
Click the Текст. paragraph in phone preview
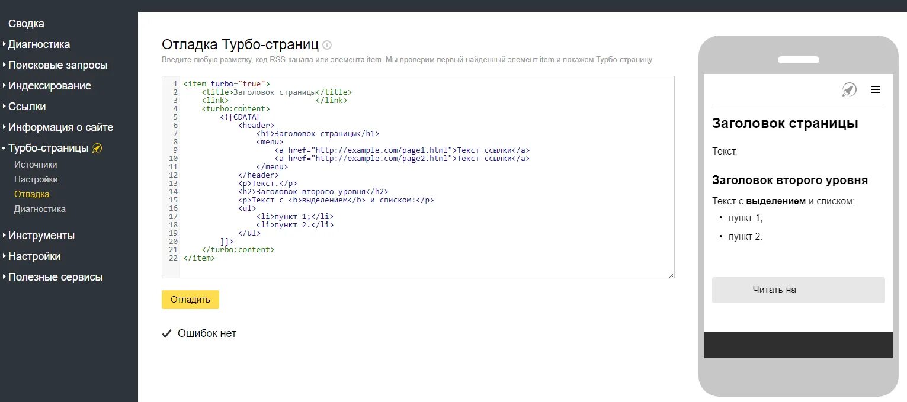(725, 152)
